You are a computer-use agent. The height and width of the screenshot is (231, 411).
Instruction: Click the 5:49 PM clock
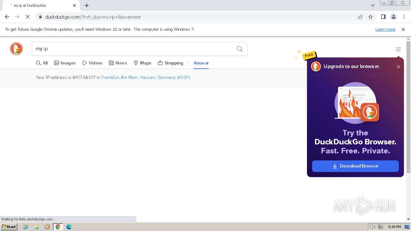[394, 227]
